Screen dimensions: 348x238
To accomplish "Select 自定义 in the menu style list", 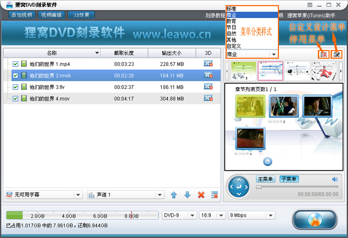I will point(252,46).
